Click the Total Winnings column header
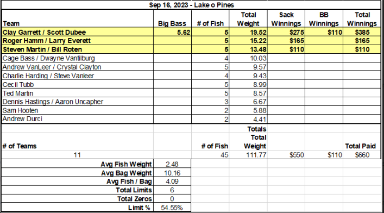The width and height of the screenshot is (384, 213). [362, 18]
